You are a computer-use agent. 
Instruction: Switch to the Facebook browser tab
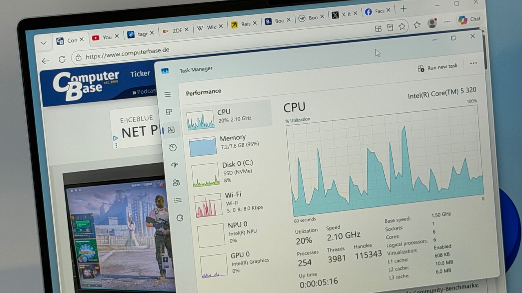(x=378, y=11)
